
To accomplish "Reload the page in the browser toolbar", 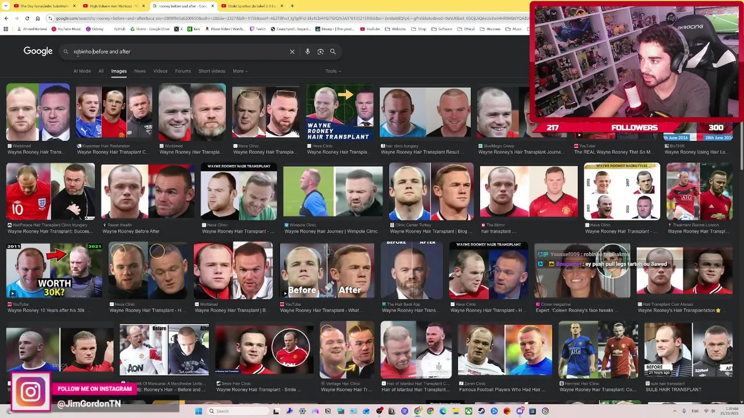I will click(x=27, y=18).
